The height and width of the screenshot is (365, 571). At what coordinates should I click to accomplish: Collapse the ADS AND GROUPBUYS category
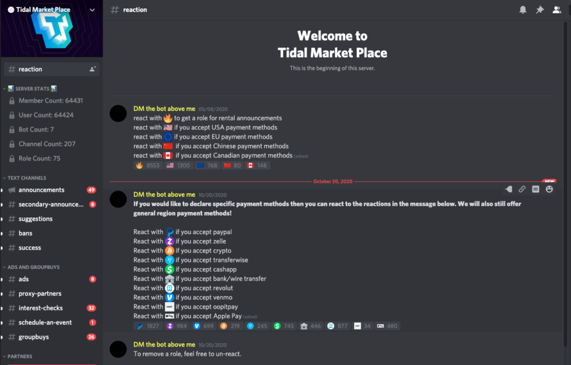31,267
